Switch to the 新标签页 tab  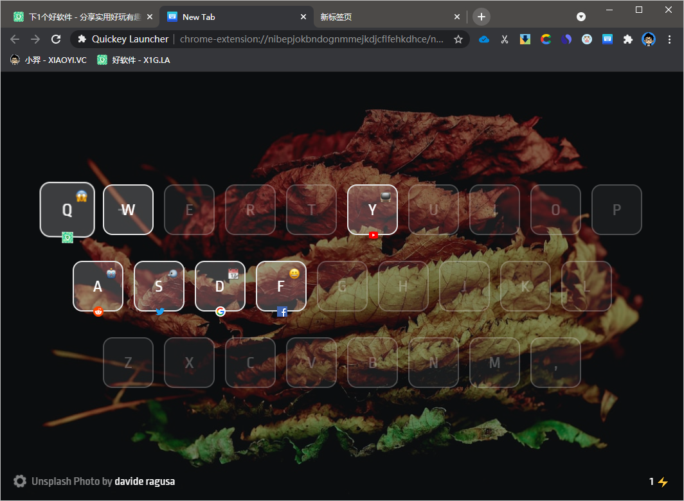(386, 17)
